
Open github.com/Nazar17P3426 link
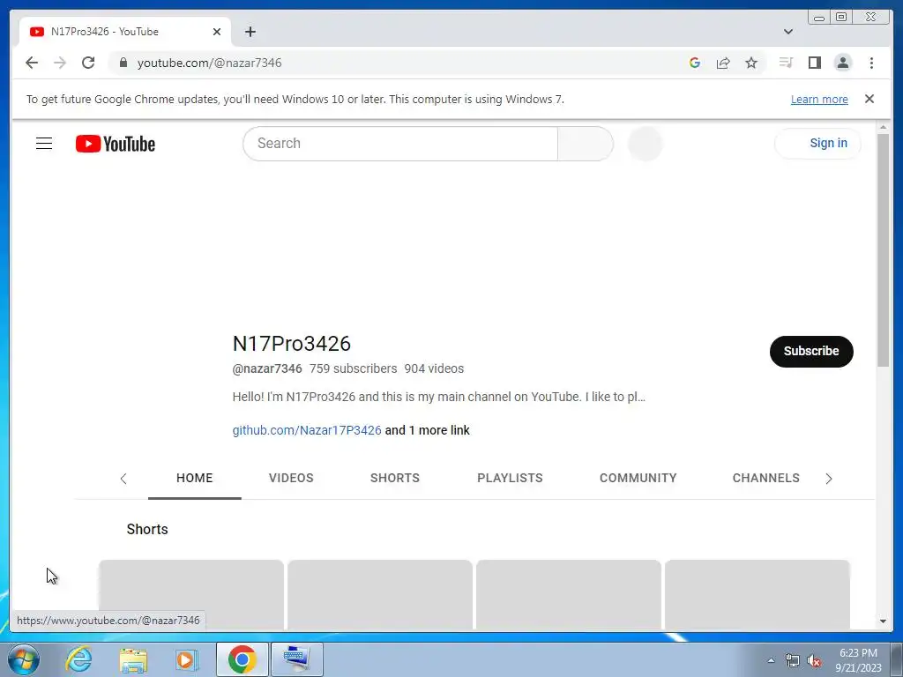[x=307, y=430]
